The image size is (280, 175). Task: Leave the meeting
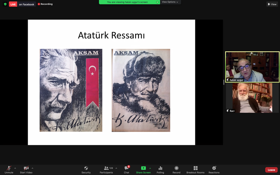(x=271, y=170)
